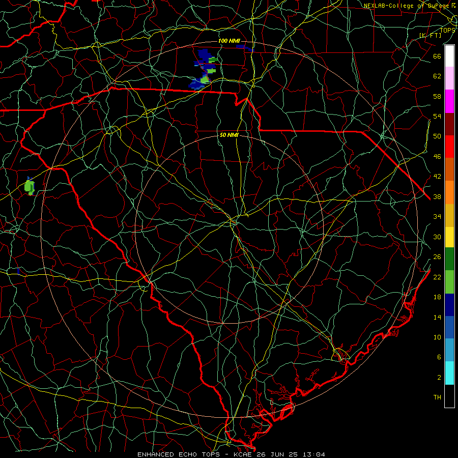Click the "66" scale value
The width and height of the screenshot is (458, 458).
point(437,56)
